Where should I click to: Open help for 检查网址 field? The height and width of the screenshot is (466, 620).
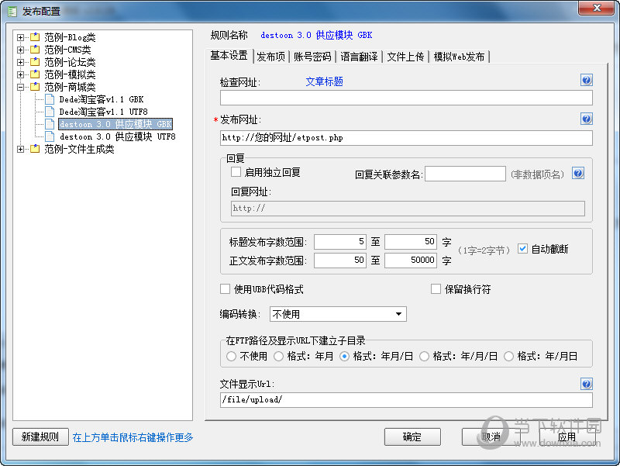tap(587, 80)
